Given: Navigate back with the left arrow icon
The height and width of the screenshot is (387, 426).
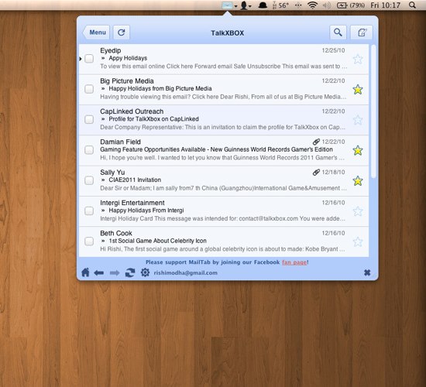Looking at the screenshot, I should point(99,272).
